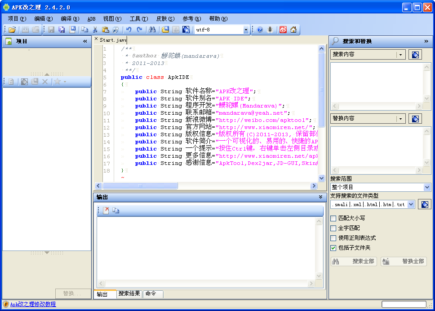Click the save all disks icon
Screen dimensions: 435x311
click(62, 30)
